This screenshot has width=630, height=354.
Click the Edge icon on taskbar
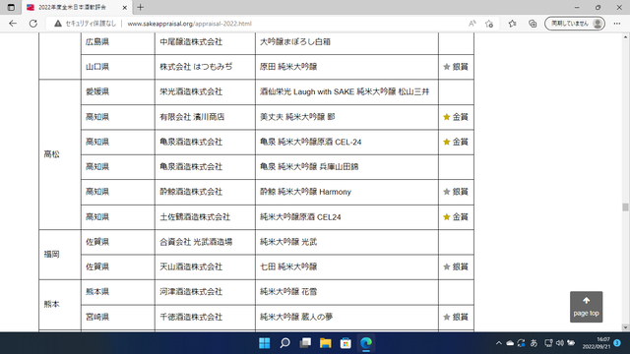(366, 343)
